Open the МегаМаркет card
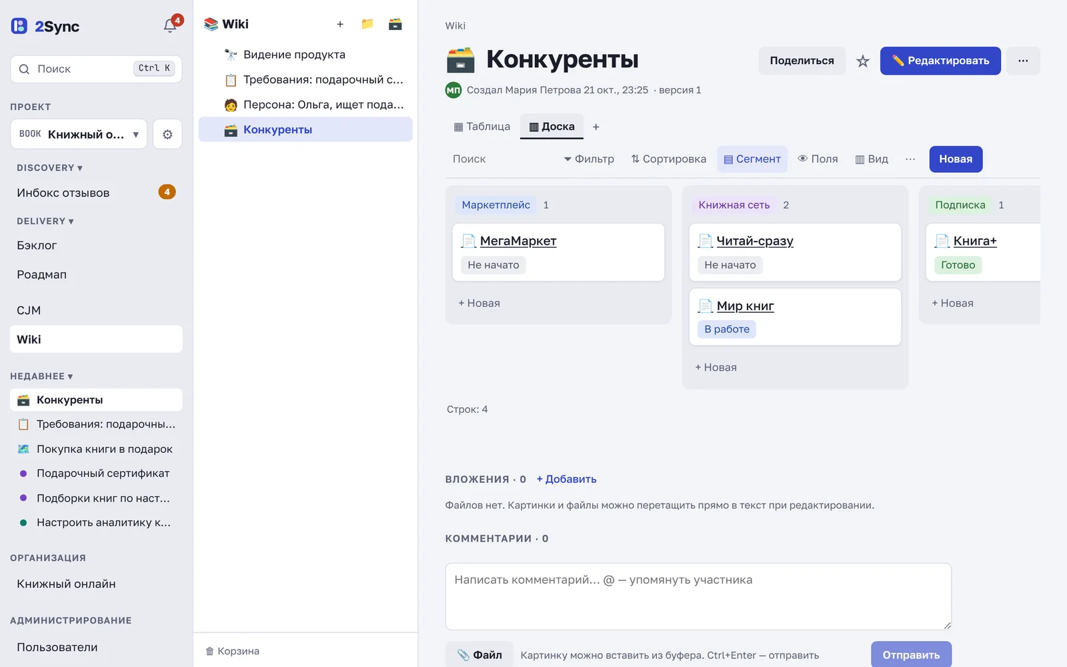The width and height of the screenshot is (1067, 667). click(x=518, y=241)
